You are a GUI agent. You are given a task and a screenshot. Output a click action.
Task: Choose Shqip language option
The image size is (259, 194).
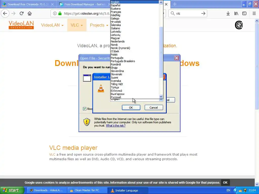coord(135,68)
